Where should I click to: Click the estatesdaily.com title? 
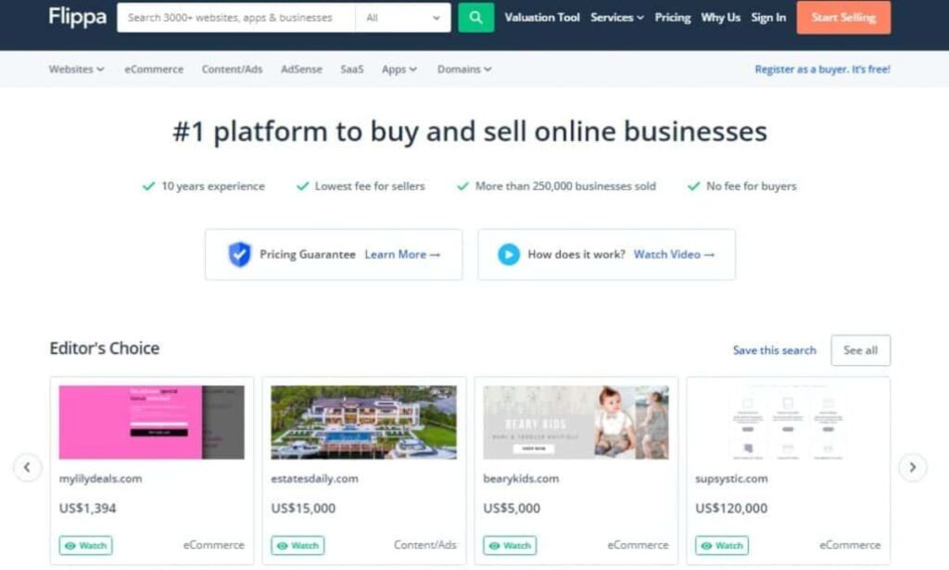[x=315, y=478]
